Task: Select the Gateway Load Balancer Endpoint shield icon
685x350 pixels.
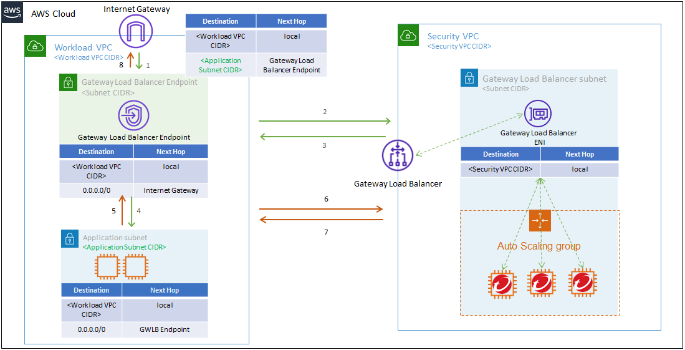Action: [134, 117]
